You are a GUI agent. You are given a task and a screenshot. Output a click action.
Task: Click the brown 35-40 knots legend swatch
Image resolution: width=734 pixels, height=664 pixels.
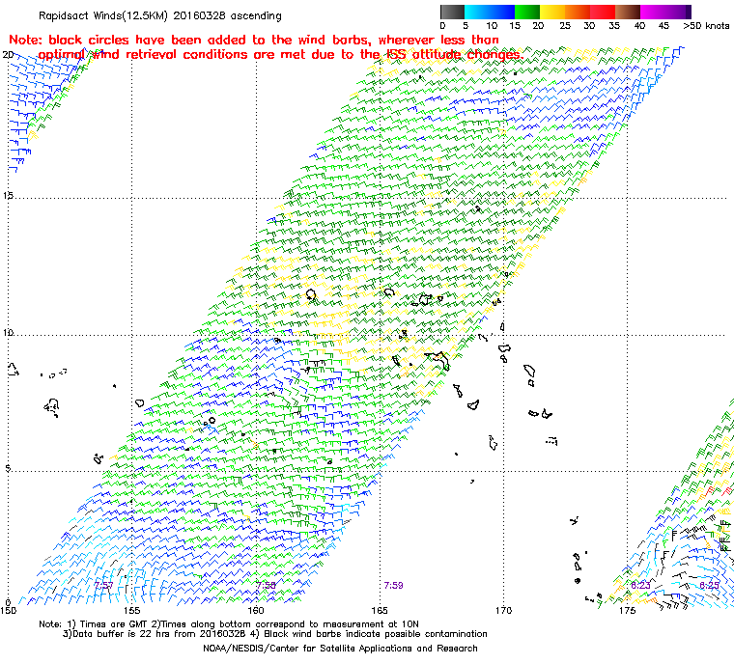[627, 13]
